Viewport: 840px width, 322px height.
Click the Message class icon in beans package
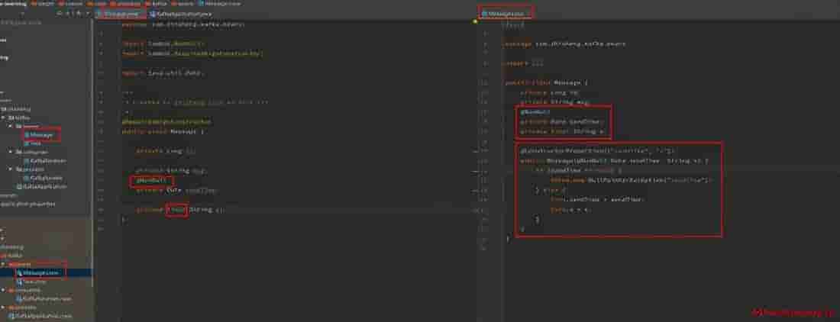point(27,134)
